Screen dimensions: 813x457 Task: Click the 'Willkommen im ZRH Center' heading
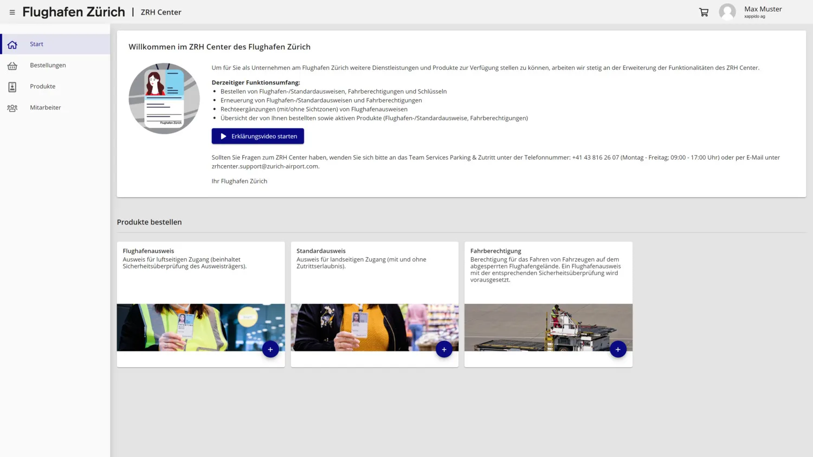point(220,47)
